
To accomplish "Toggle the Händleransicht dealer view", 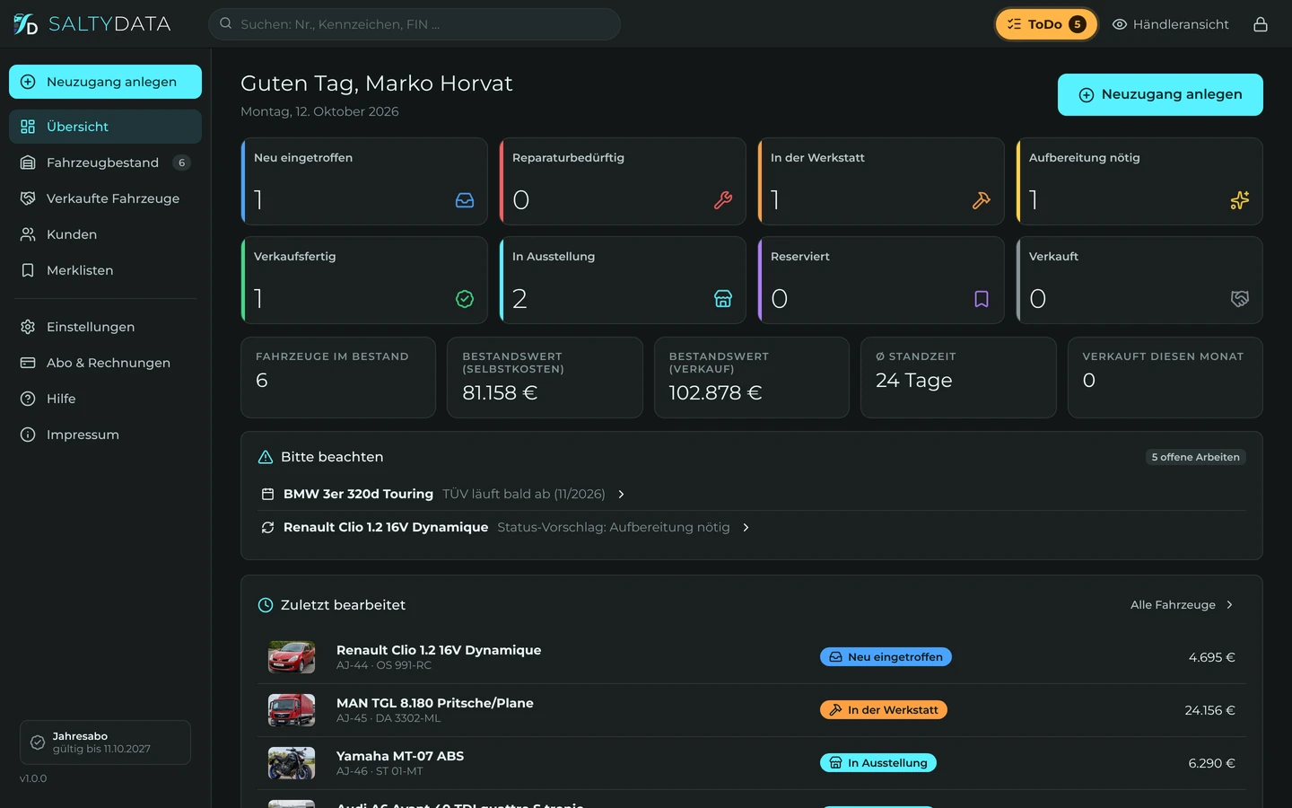I will pyautogui.click(x=1171, y=24).
